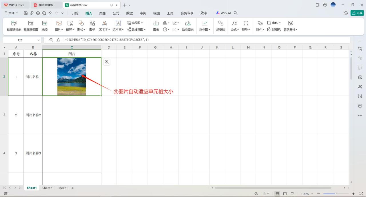
Task: Open the 工具 ribbon tab
Action: coord(170,13)
